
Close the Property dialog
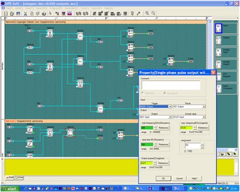point(213,72)
